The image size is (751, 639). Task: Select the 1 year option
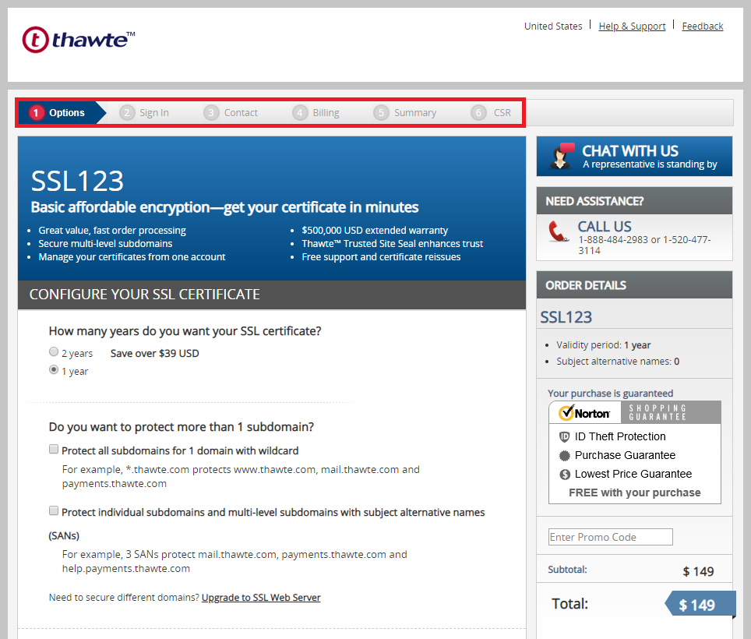pyautogui.click(x=54, y=370)
